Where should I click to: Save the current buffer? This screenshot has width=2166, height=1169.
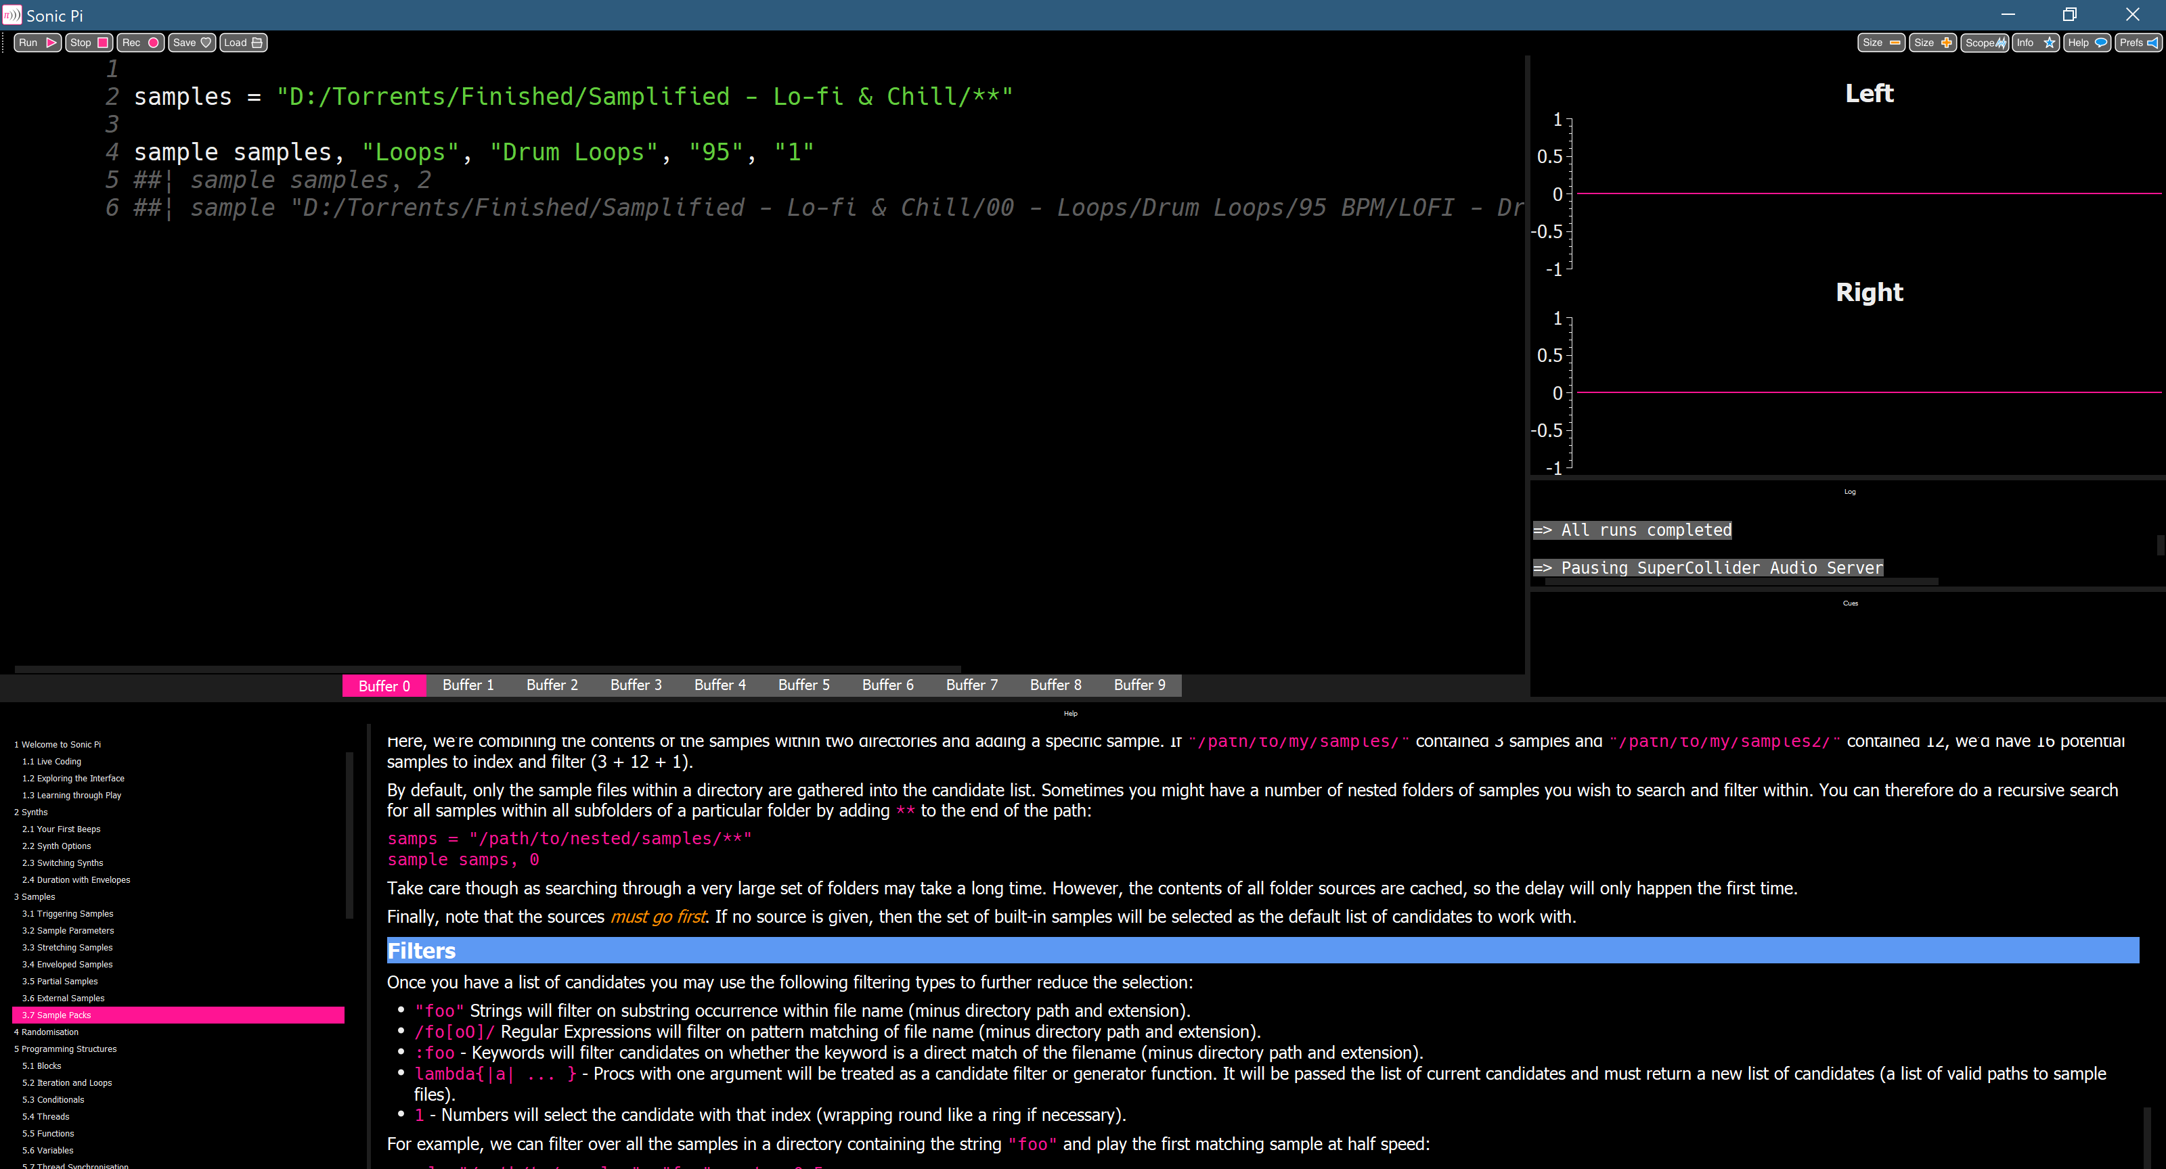[192, 43]
